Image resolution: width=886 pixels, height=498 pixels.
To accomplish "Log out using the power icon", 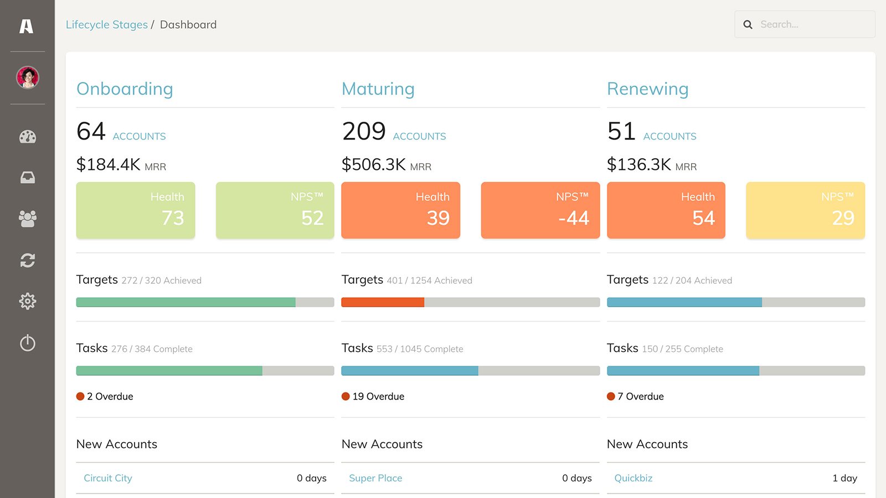I will click(x=27, y=343).
